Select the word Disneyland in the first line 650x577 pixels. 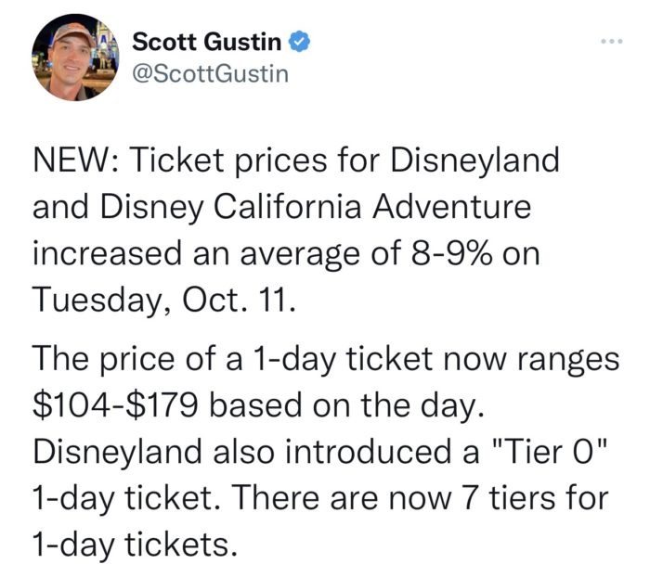pyautogui.click(x=474, y=161)
